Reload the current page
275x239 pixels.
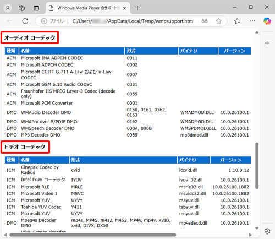(x=25, y=21)
